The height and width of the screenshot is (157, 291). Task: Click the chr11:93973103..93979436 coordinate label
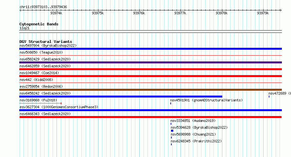pos(43,7)
